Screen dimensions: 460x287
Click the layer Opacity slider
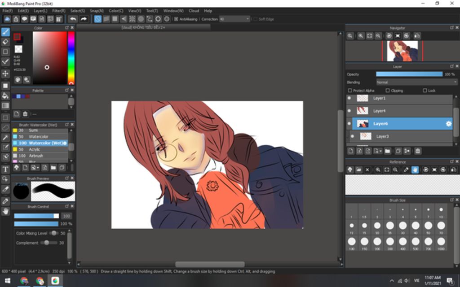(x=409, y=74)
